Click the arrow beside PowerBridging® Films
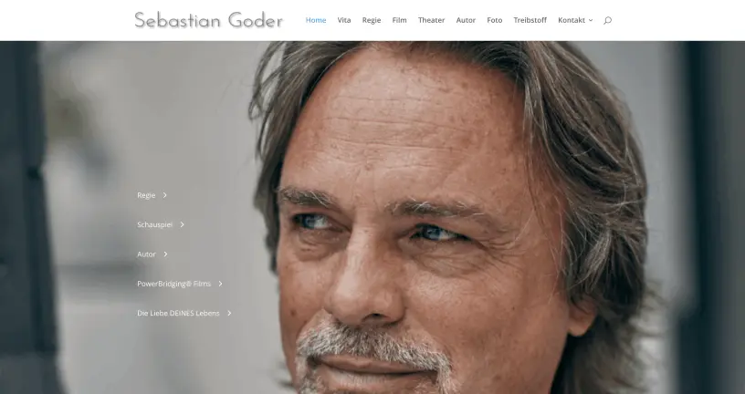Screen dimensions: 745x394 pyautogui.click(x=220, y=284)
